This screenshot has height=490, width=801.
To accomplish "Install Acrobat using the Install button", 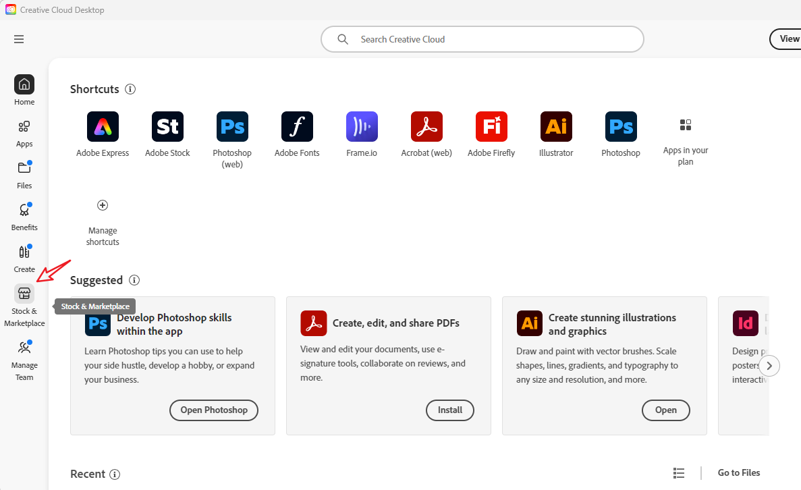I will tap(449, 410).
